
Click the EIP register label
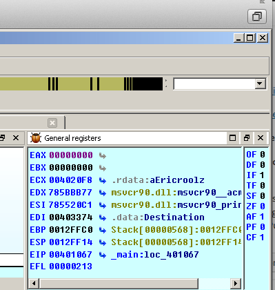[38, 255]
